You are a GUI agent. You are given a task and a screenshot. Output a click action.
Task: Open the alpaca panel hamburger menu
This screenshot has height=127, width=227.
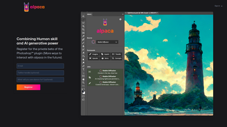coord(123,14)
